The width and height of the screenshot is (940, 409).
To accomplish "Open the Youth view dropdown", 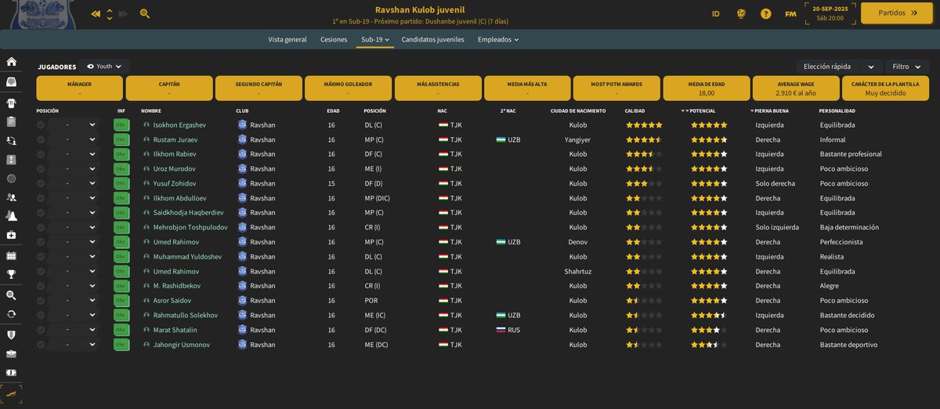I will pos(105,67).
